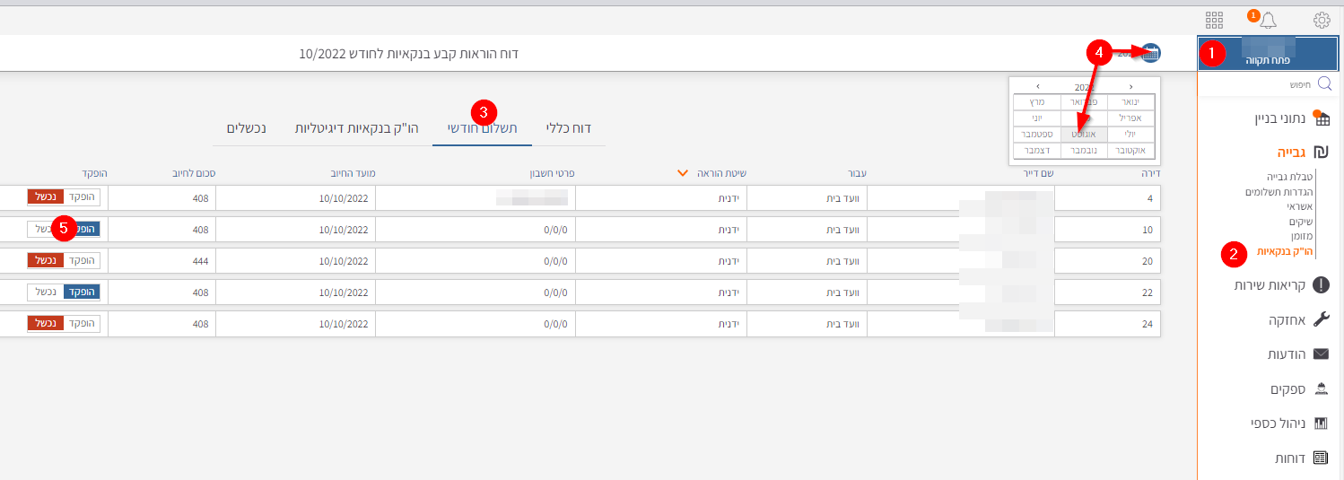Open the דוחות reports icon
This screenshot has width=1344, height=480.
(1321, 458)
